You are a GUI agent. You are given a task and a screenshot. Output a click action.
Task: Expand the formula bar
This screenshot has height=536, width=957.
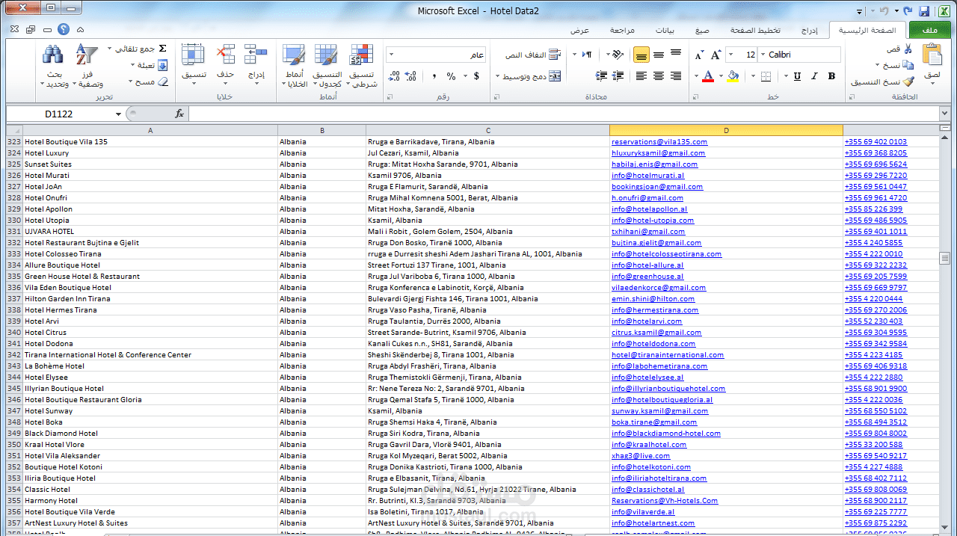945,114
